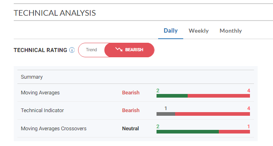Screen dimensions: 273x146
Task: Click the Technical Indicator row label
Action: pyautogui.click(x=42, y=111)
